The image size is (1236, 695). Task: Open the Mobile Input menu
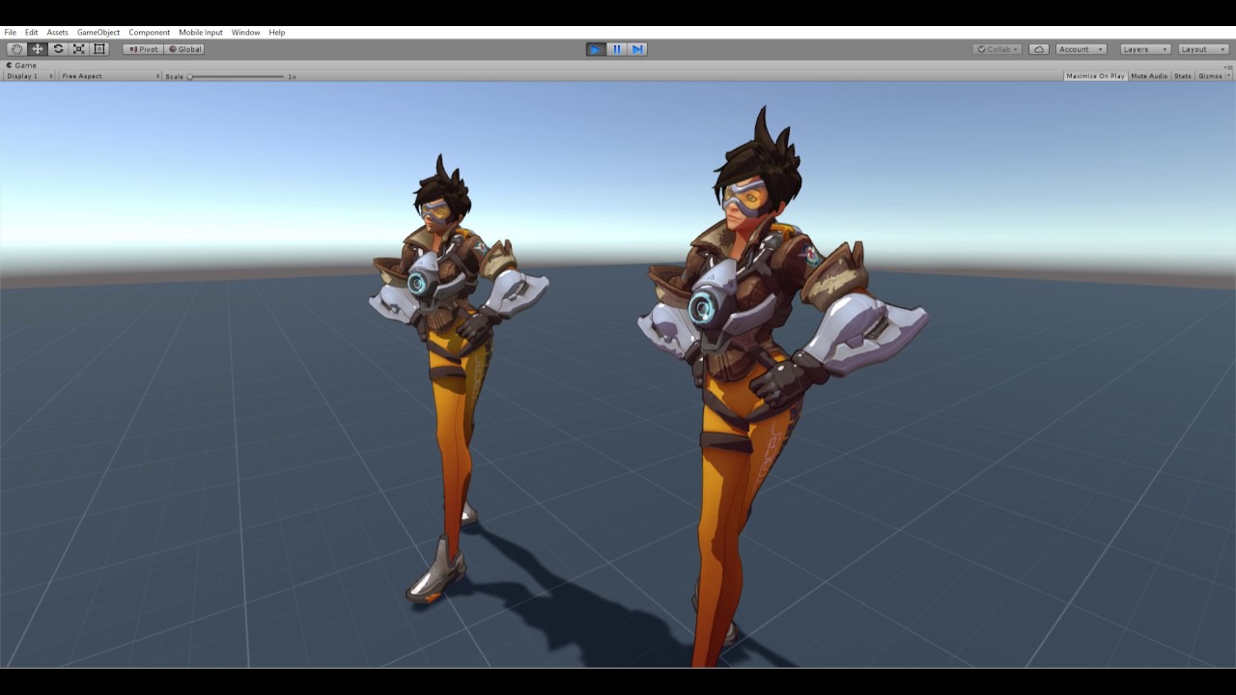coord(201,32)
